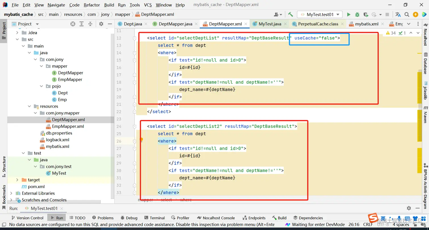Close the PerpetualCache.class editor tab

pos(342,24)
